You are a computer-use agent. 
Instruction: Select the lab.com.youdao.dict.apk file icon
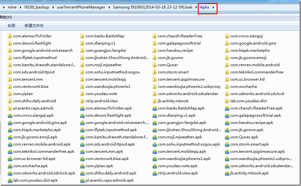pos(10,181)
